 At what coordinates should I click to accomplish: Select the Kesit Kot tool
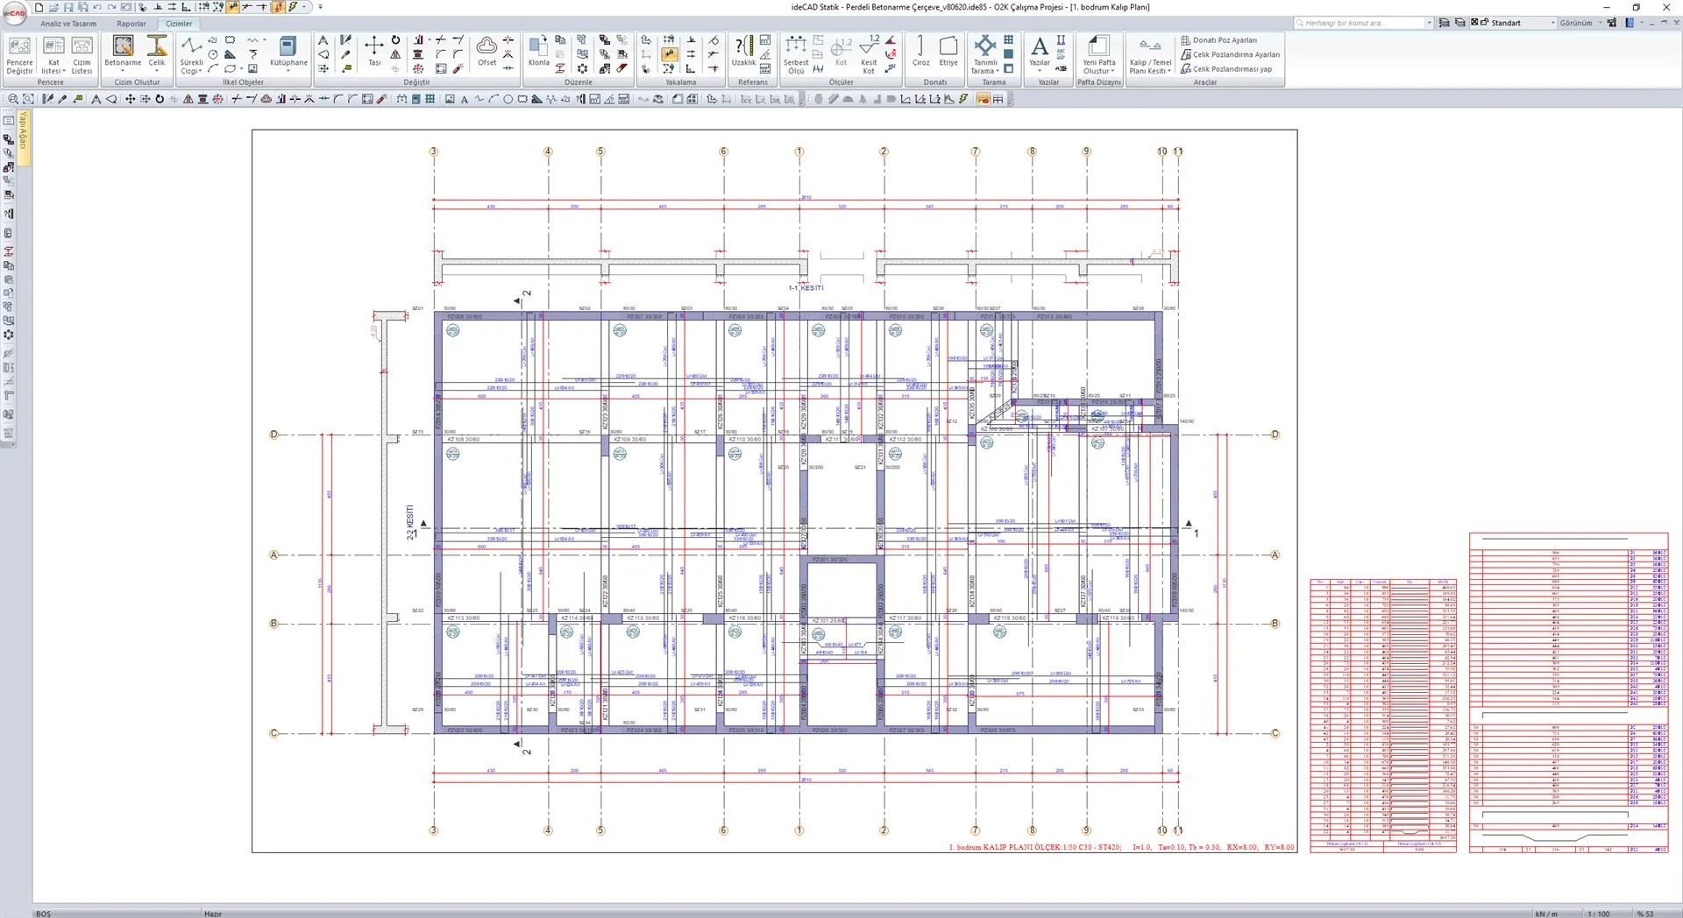point(869,55)
